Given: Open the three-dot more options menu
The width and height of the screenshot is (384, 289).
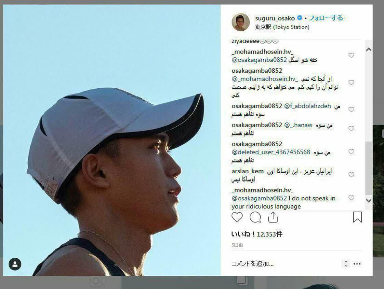Looking at the screenshot, I should 357,264.
